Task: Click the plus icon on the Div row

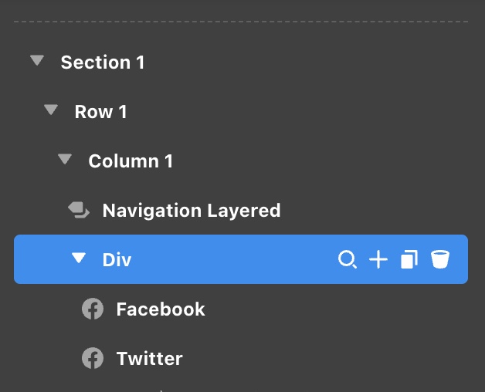Action: click(378, 260)
